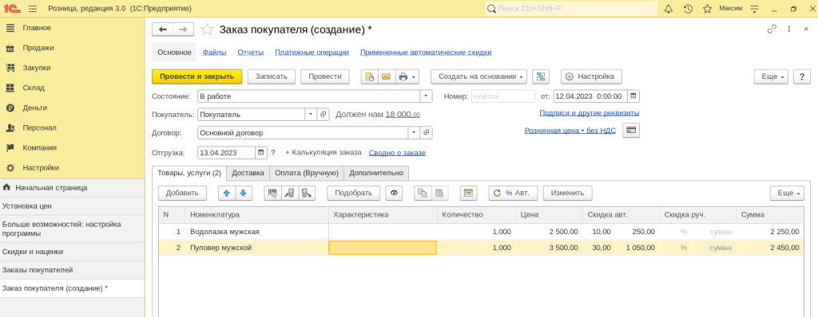
Task: Select Водолазка мужская row cell
Action: 257,232
